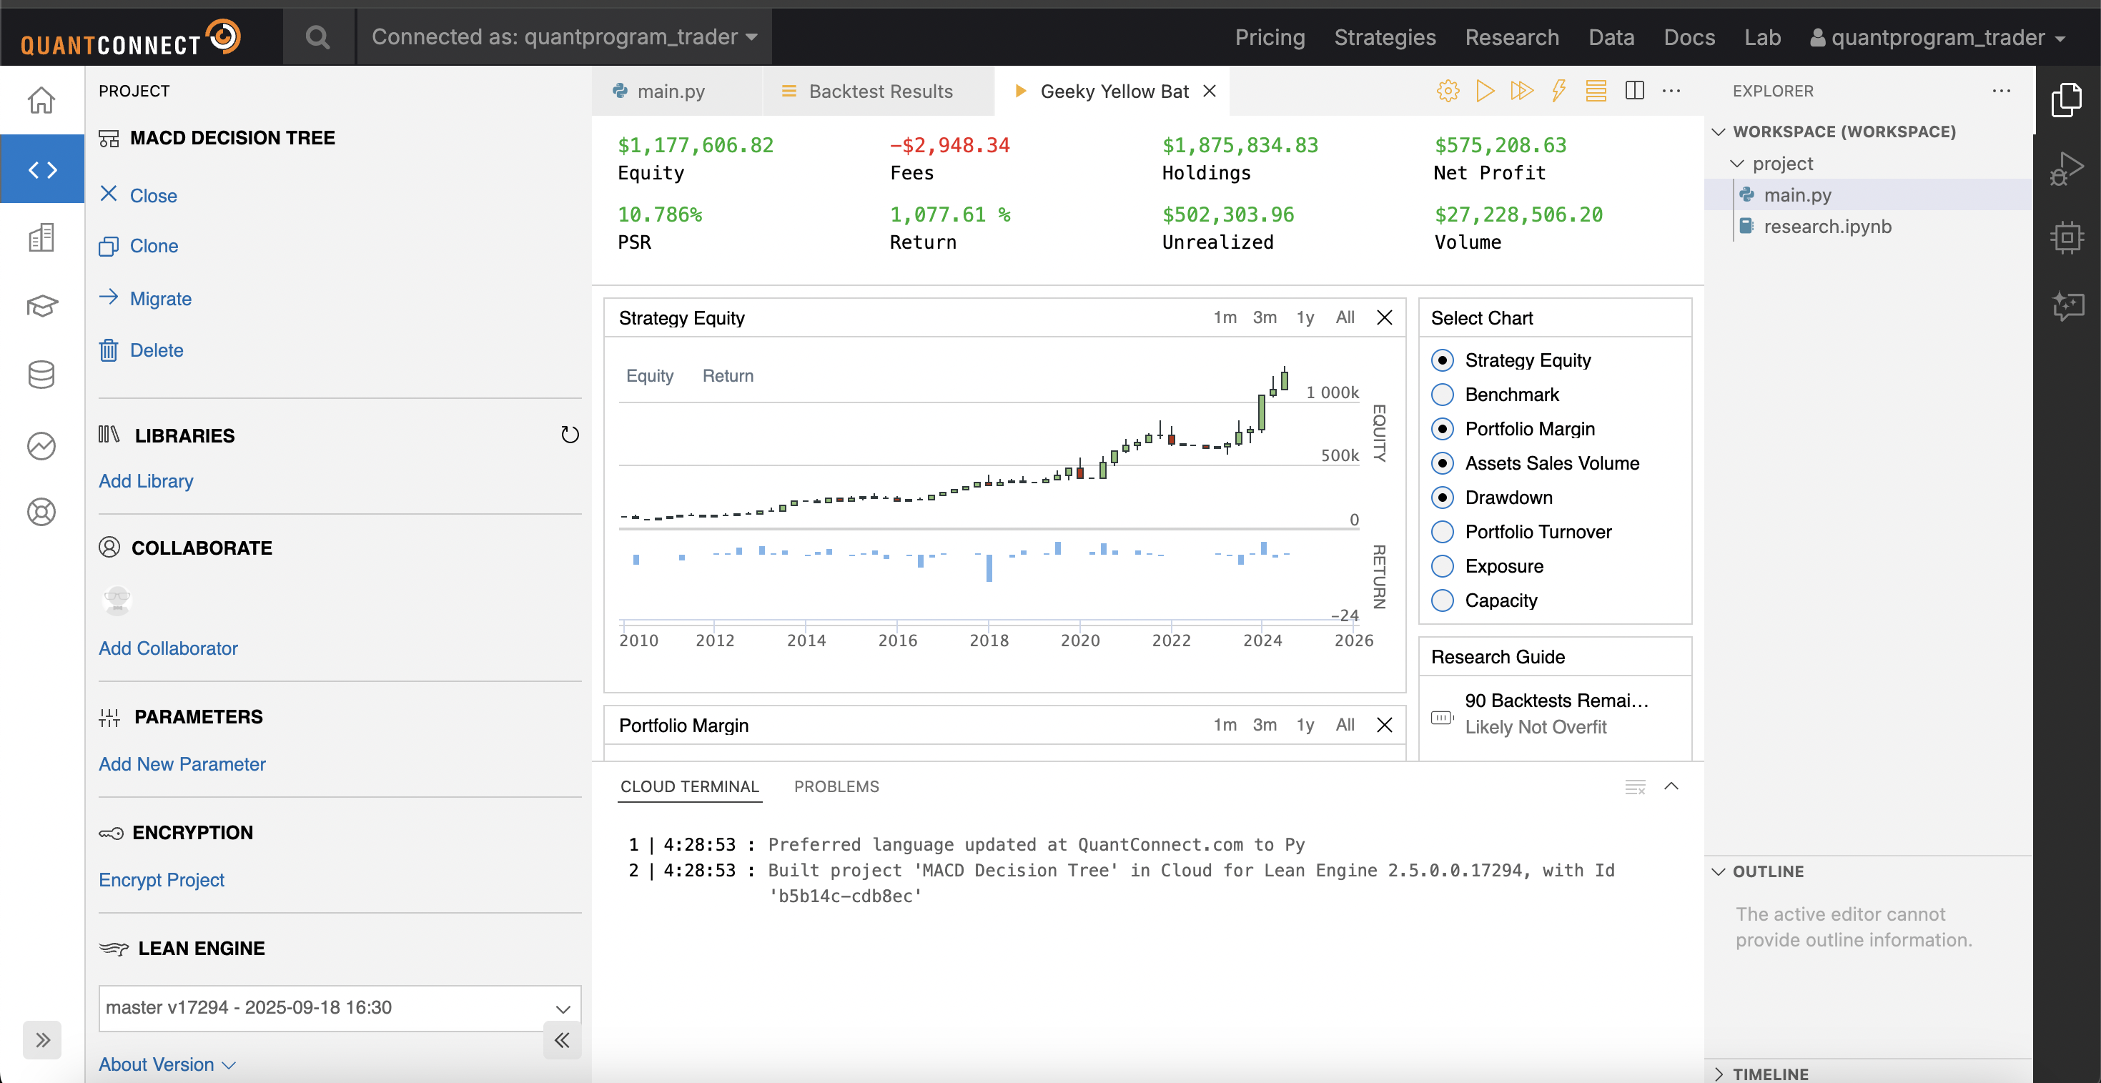Click the Encrypt Project link
The image size is (2101, 1083).
(x=162, y=880)
